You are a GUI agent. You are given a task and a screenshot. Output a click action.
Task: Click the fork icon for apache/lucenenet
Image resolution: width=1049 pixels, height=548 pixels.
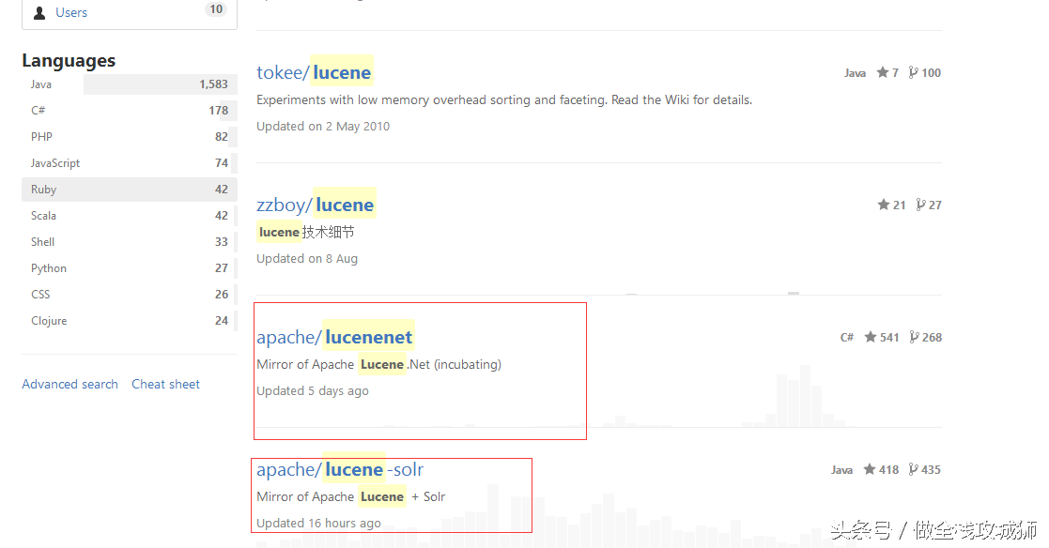914,337
